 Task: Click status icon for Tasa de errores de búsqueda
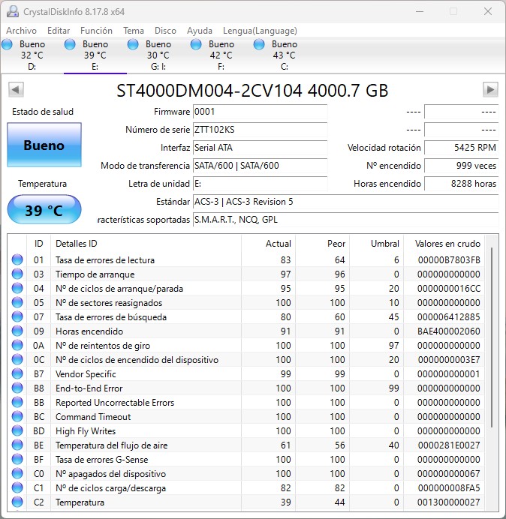17,316
